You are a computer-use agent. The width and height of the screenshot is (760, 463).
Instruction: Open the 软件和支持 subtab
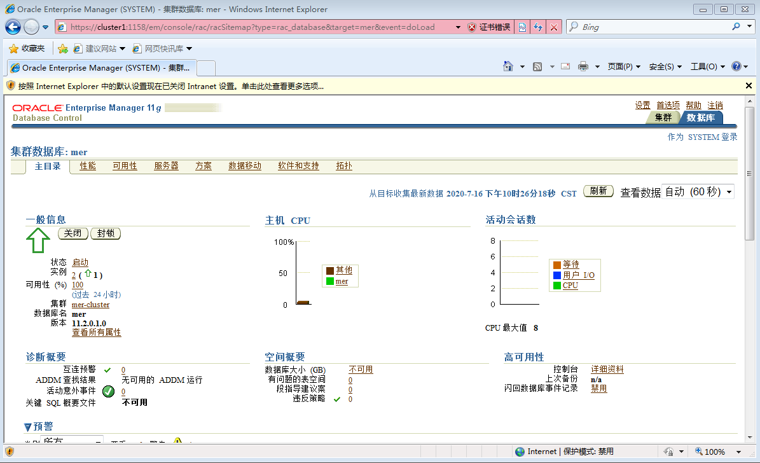[x=298, y=166]
